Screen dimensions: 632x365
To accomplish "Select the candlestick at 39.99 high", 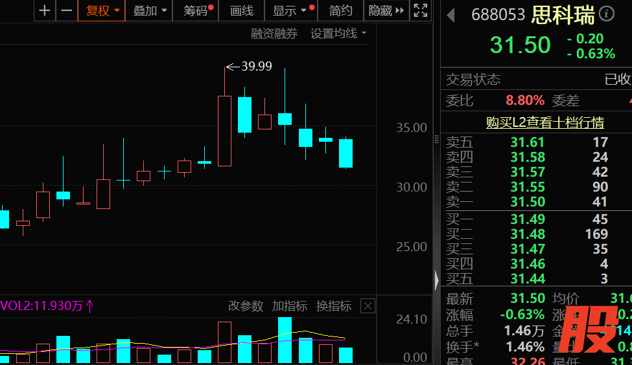I will click(x=224, y=131).
